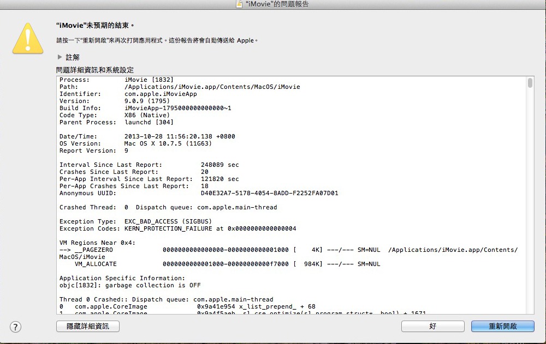The image size is (546, 344).
Task: Click the identifier com.apple.iMovieApp
Action: [x=161, y=94]
